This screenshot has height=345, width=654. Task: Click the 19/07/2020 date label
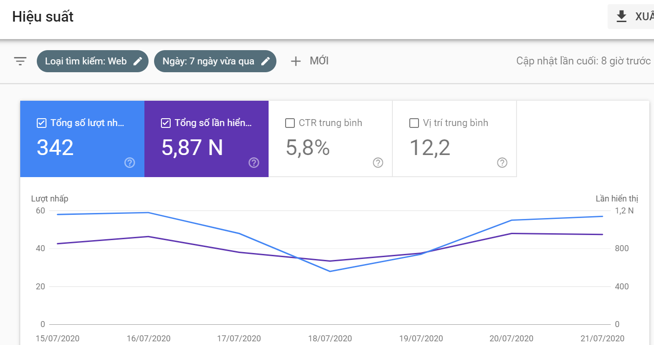(x=421, y=339)
